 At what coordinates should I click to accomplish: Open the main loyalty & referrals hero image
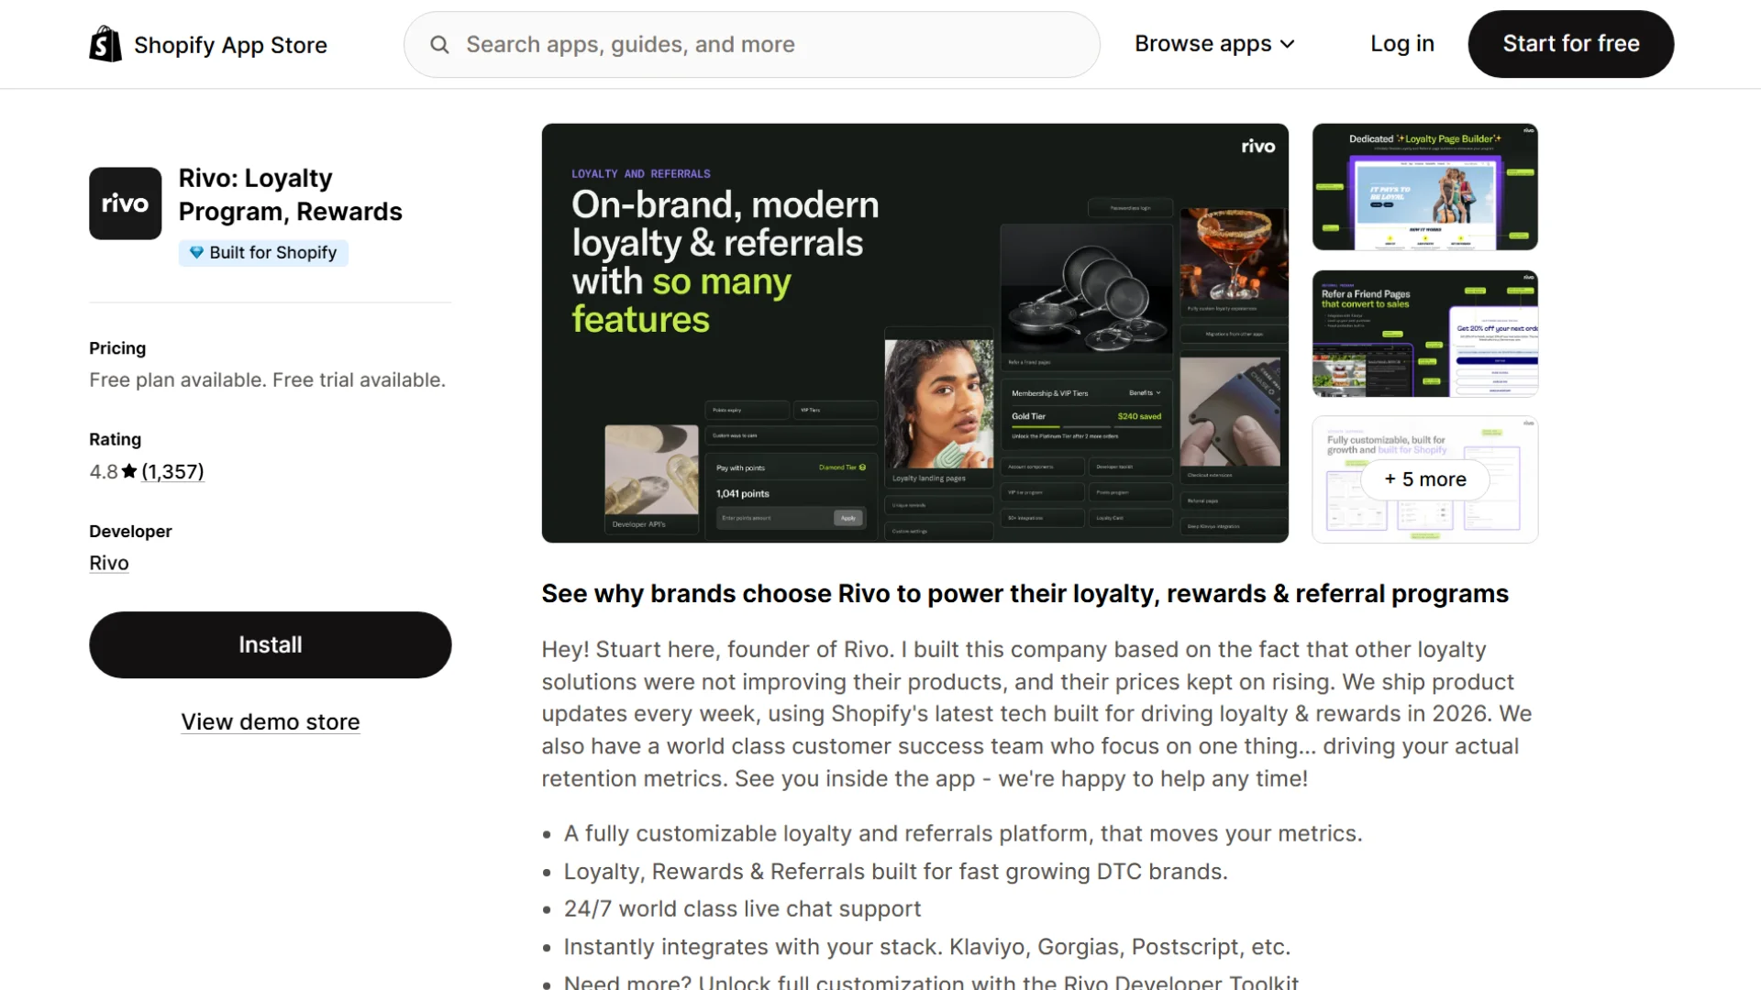pos(915,333)
